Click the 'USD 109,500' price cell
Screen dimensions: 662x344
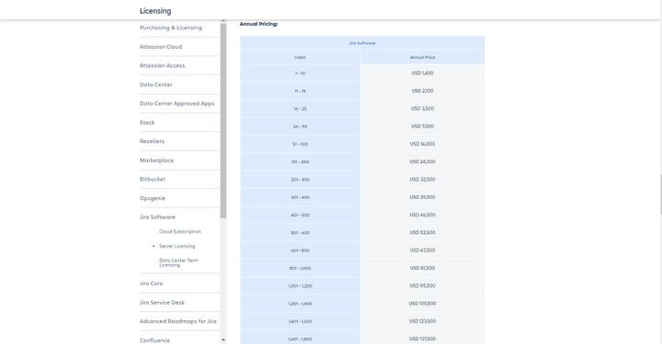click(x=423, y=303)
